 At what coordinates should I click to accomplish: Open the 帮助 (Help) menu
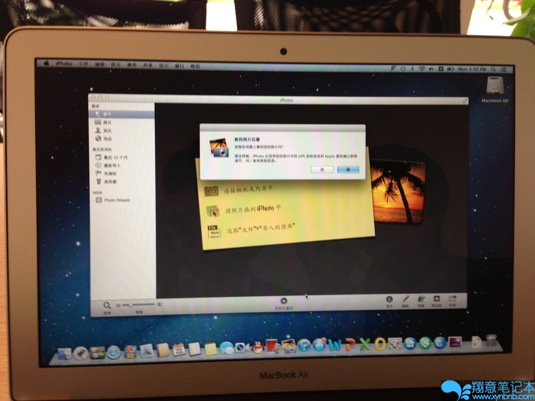(195, 66)
